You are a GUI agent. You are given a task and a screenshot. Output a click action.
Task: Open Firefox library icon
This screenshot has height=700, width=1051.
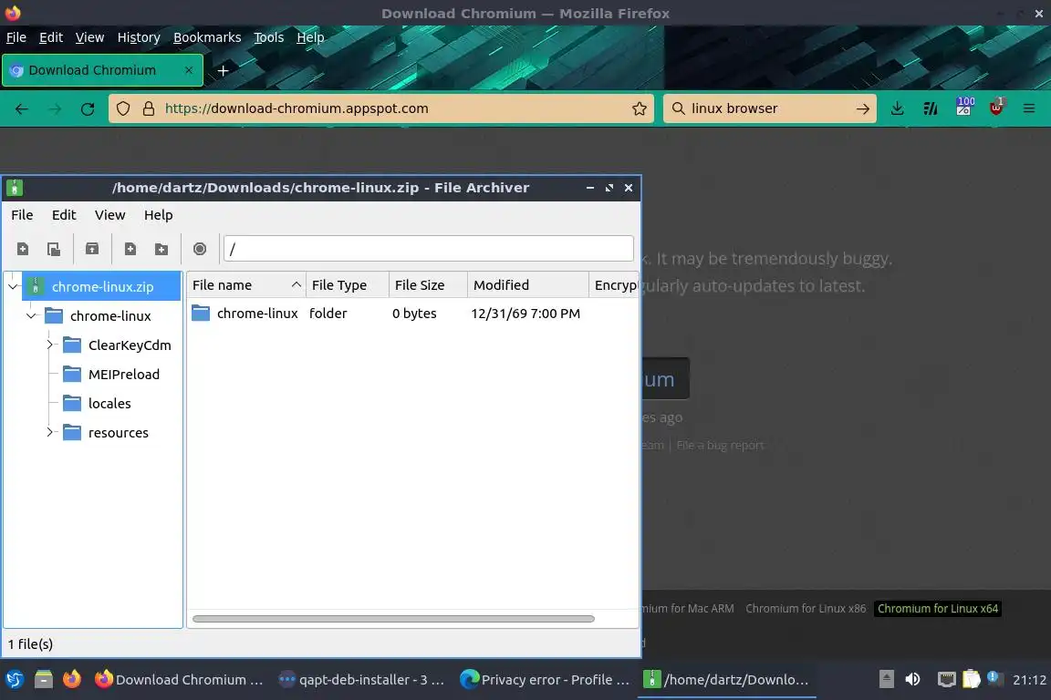point(930,108)
